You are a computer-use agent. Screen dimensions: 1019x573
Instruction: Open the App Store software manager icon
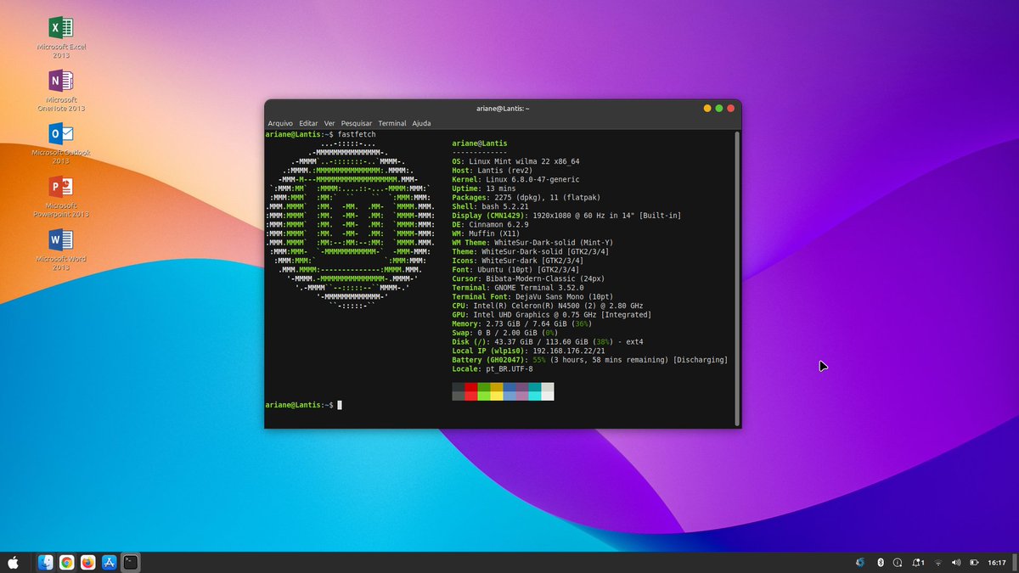click(x=109, y=562)
